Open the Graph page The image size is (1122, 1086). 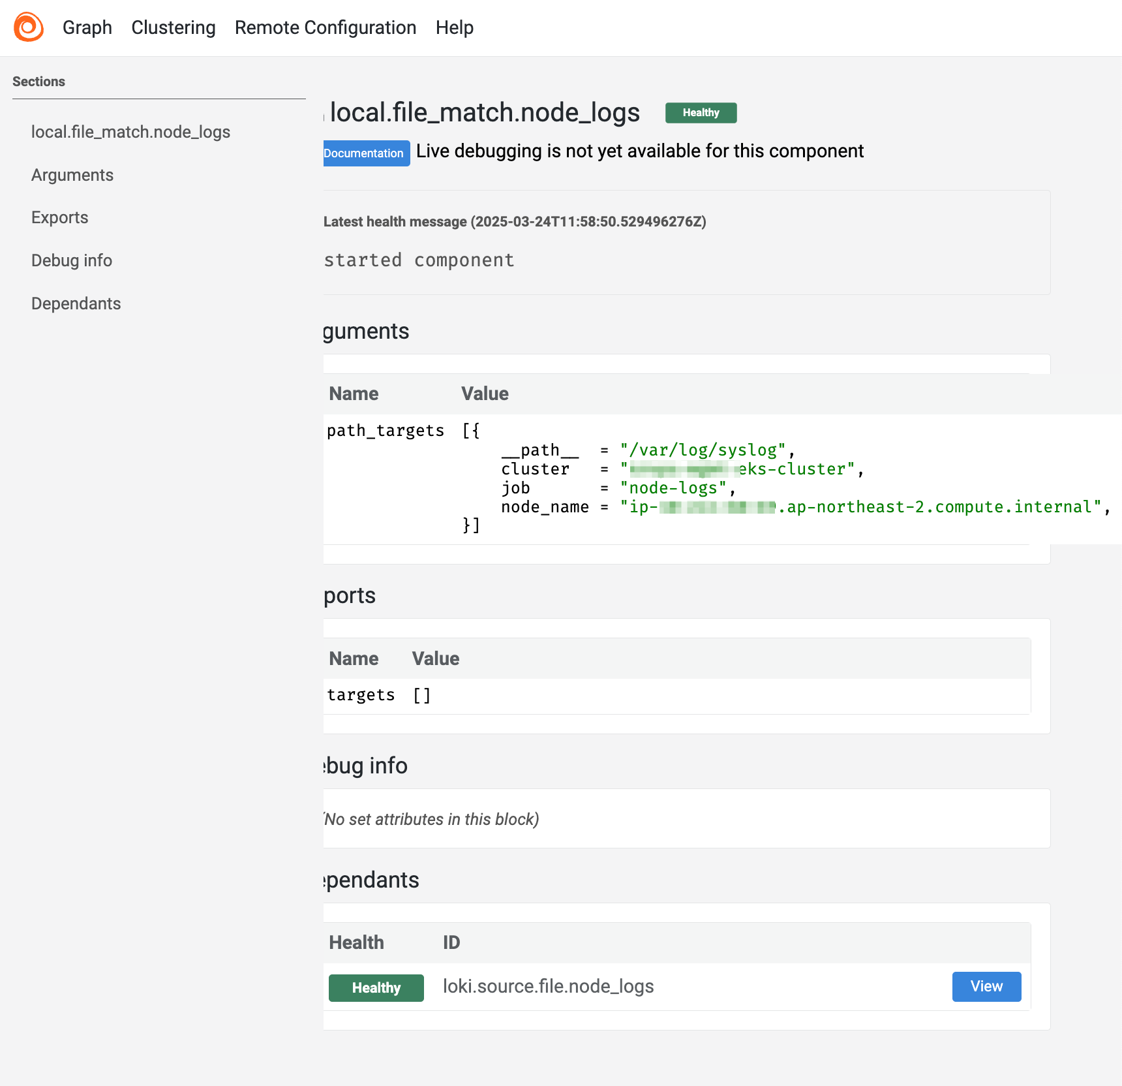pyautogui.click(x=87, y=27)
